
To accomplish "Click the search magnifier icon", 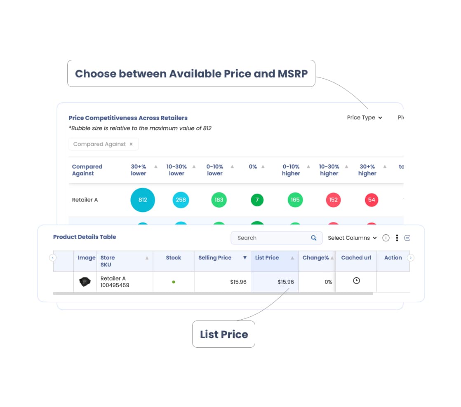I will pos(314,238).
